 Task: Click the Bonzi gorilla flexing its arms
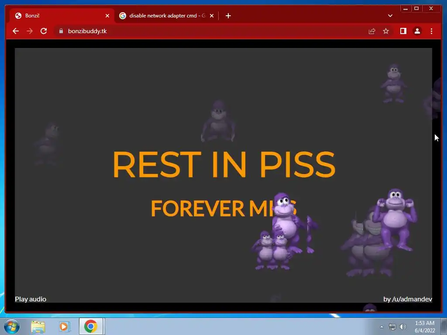[395, 219]
